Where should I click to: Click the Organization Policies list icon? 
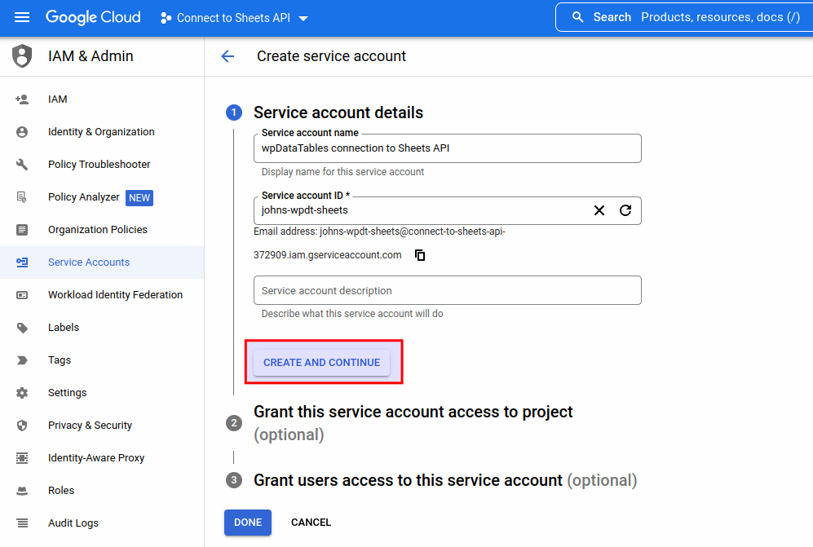[22, 230]
